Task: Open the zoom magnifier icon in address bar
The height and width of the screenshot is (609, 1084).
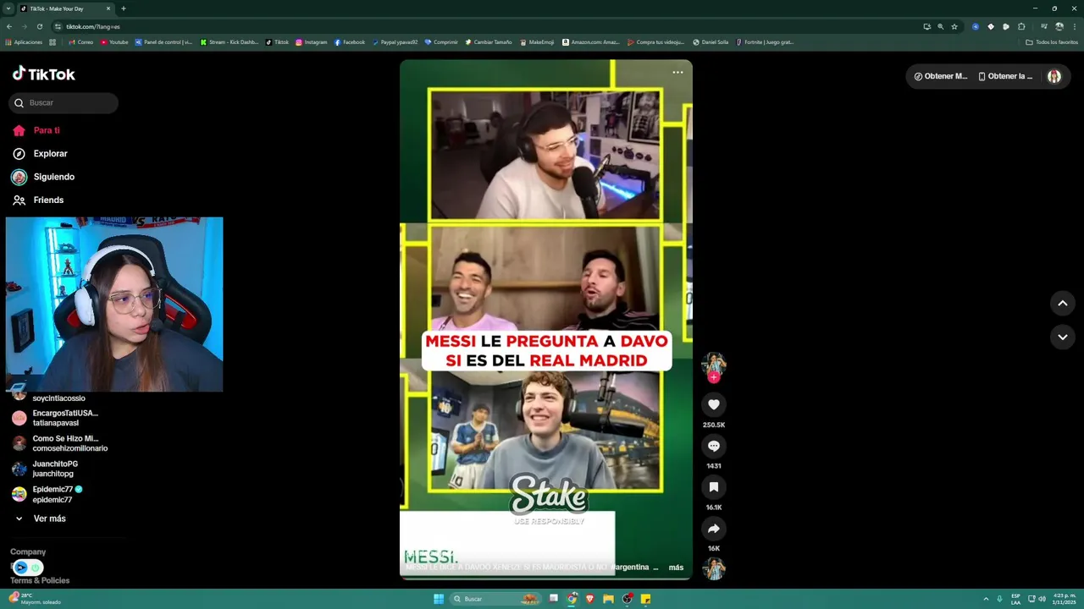Action: pyautogui.click(x=941, y=26)
